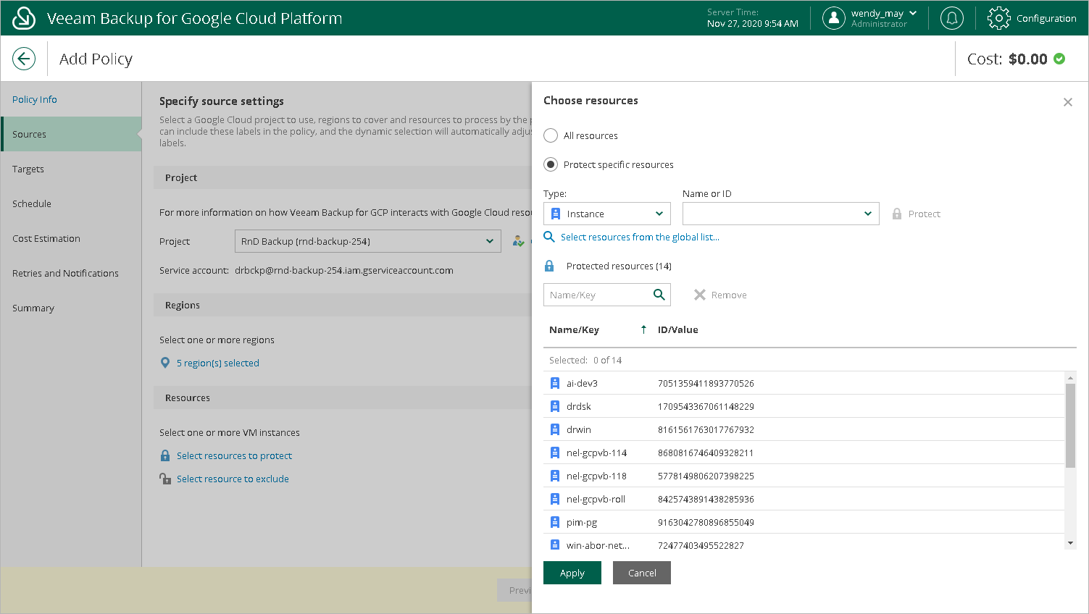Open Select resources from the global list link

pos(640,237)
